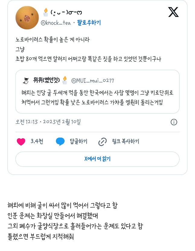This screenshot has width=195, height=251.
Task: Click the blue reply bubble icon
Action: click(x=60, y=142)
